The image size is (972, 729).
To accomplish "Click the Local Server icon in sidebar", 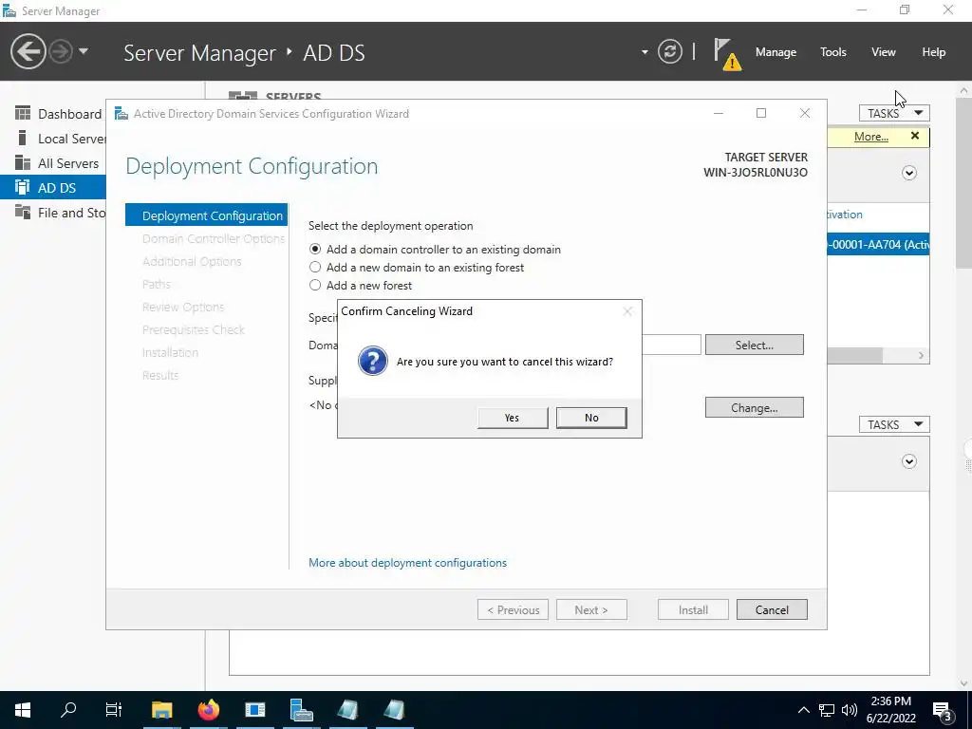I will (23, 138).
